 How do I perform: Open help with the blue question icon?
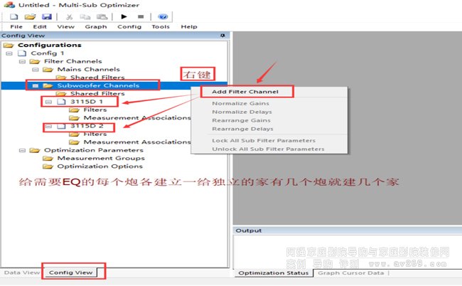click(x=163, y=16)
